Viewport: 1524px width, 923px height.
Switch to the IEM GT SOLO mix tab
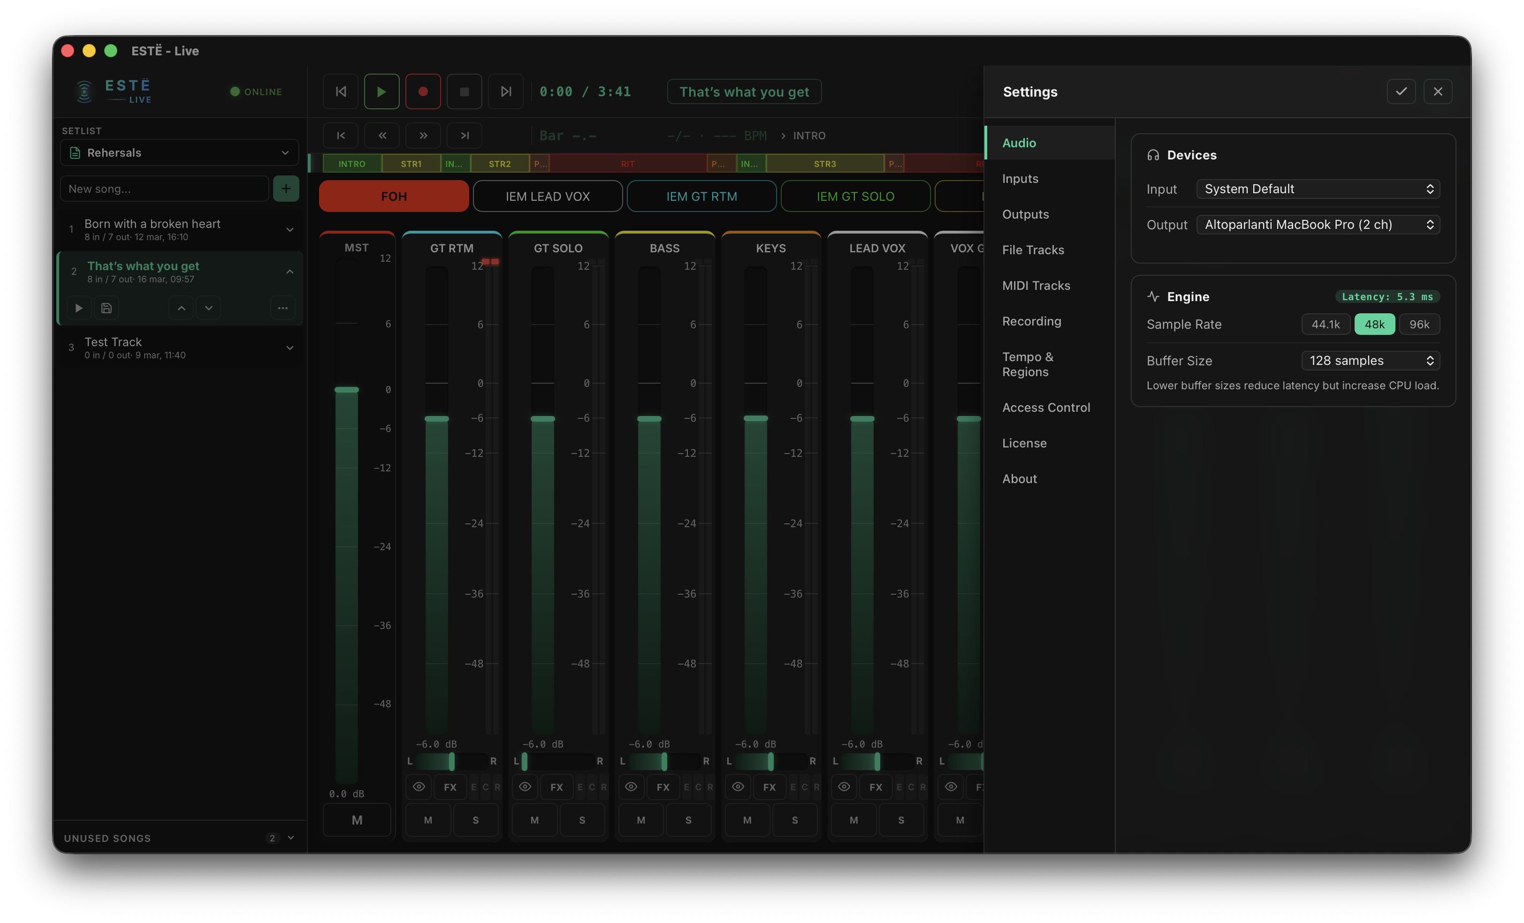pyautogui.click(x=855, y=196)
